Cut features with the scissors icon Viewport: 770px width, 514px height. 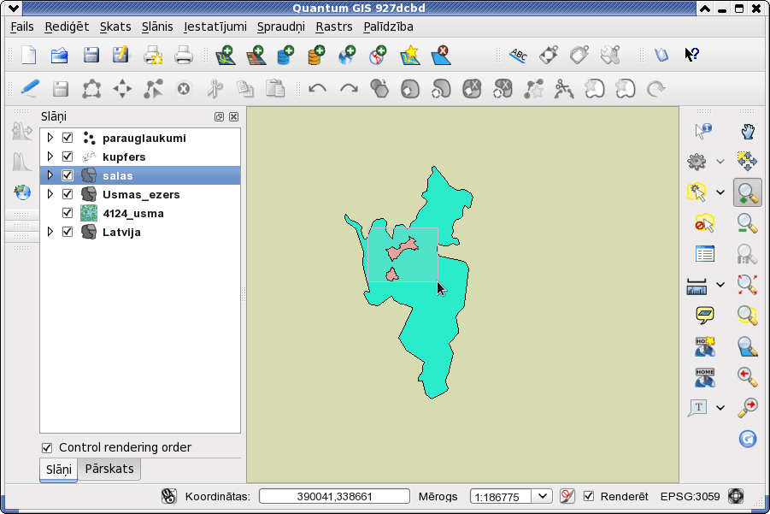[215, 89]
